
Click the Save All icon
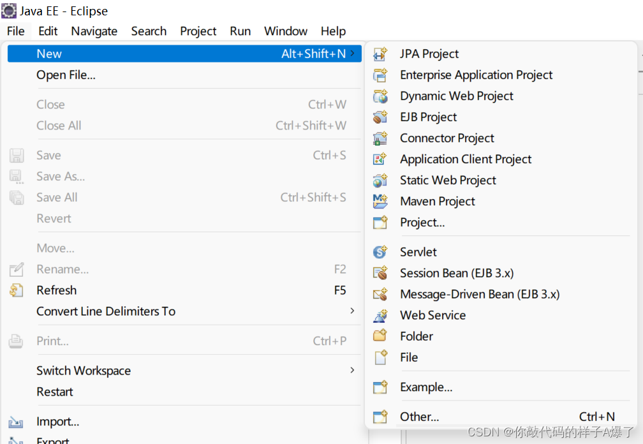pos(17,198)
